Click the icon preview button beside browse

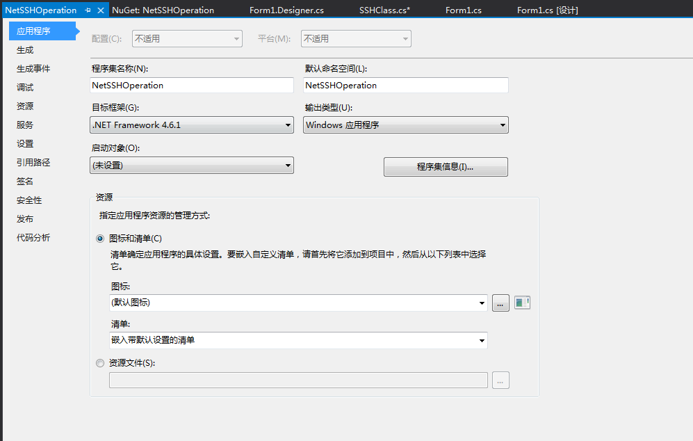tap(522, 303)
